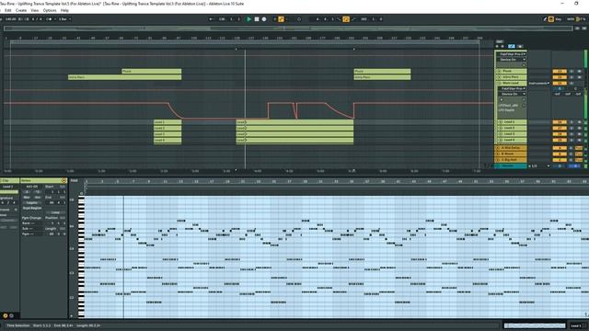The height and width of the screenshot is (331, 589).
Task: Toggle Lead 3 track activator button
Action: click(x=560, y=134)
